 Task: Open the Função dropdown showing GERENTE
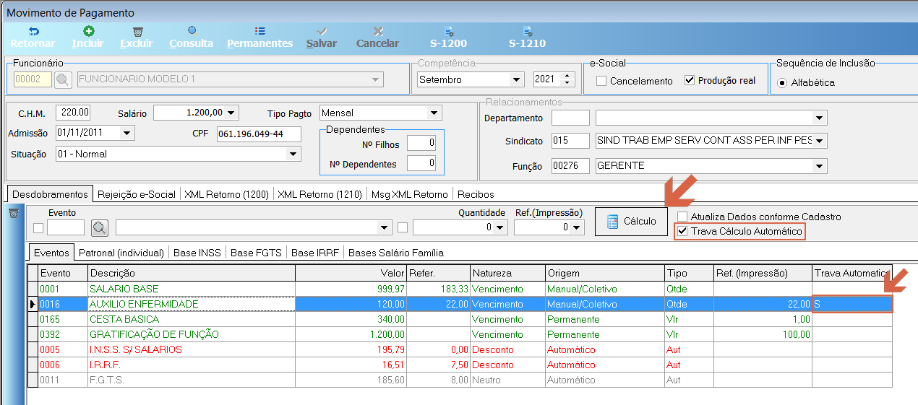pyautogui.click(x=820, y=166)
